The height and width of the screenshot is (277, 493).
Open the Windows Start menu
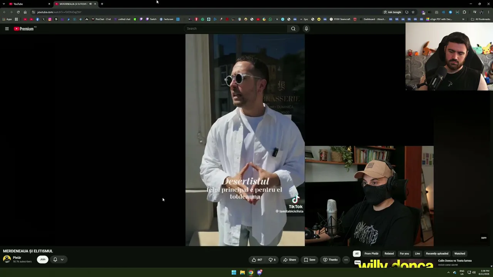[x=234, y=272]
